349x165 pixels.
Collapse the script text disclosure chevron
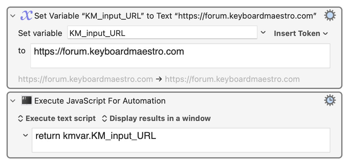(x=26, y=135)
